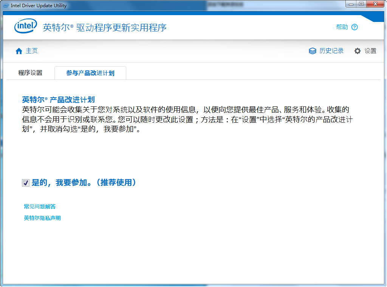Open the 英特尔隐私声明 privacy link

[x=42, y=218]
